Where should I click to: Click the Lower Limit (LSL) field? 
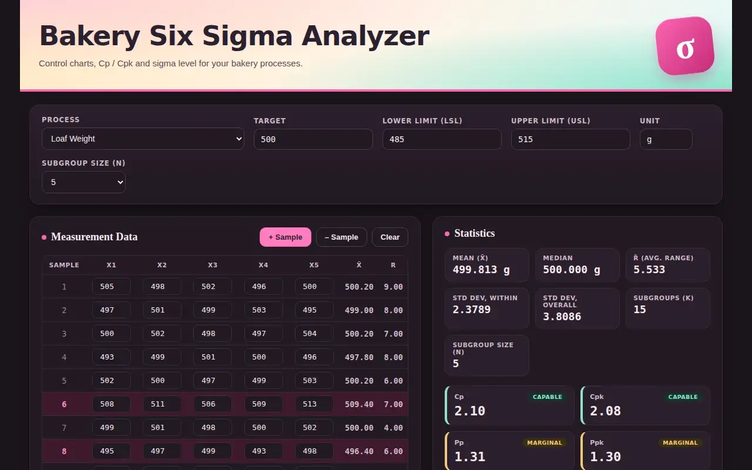point(442,139)
